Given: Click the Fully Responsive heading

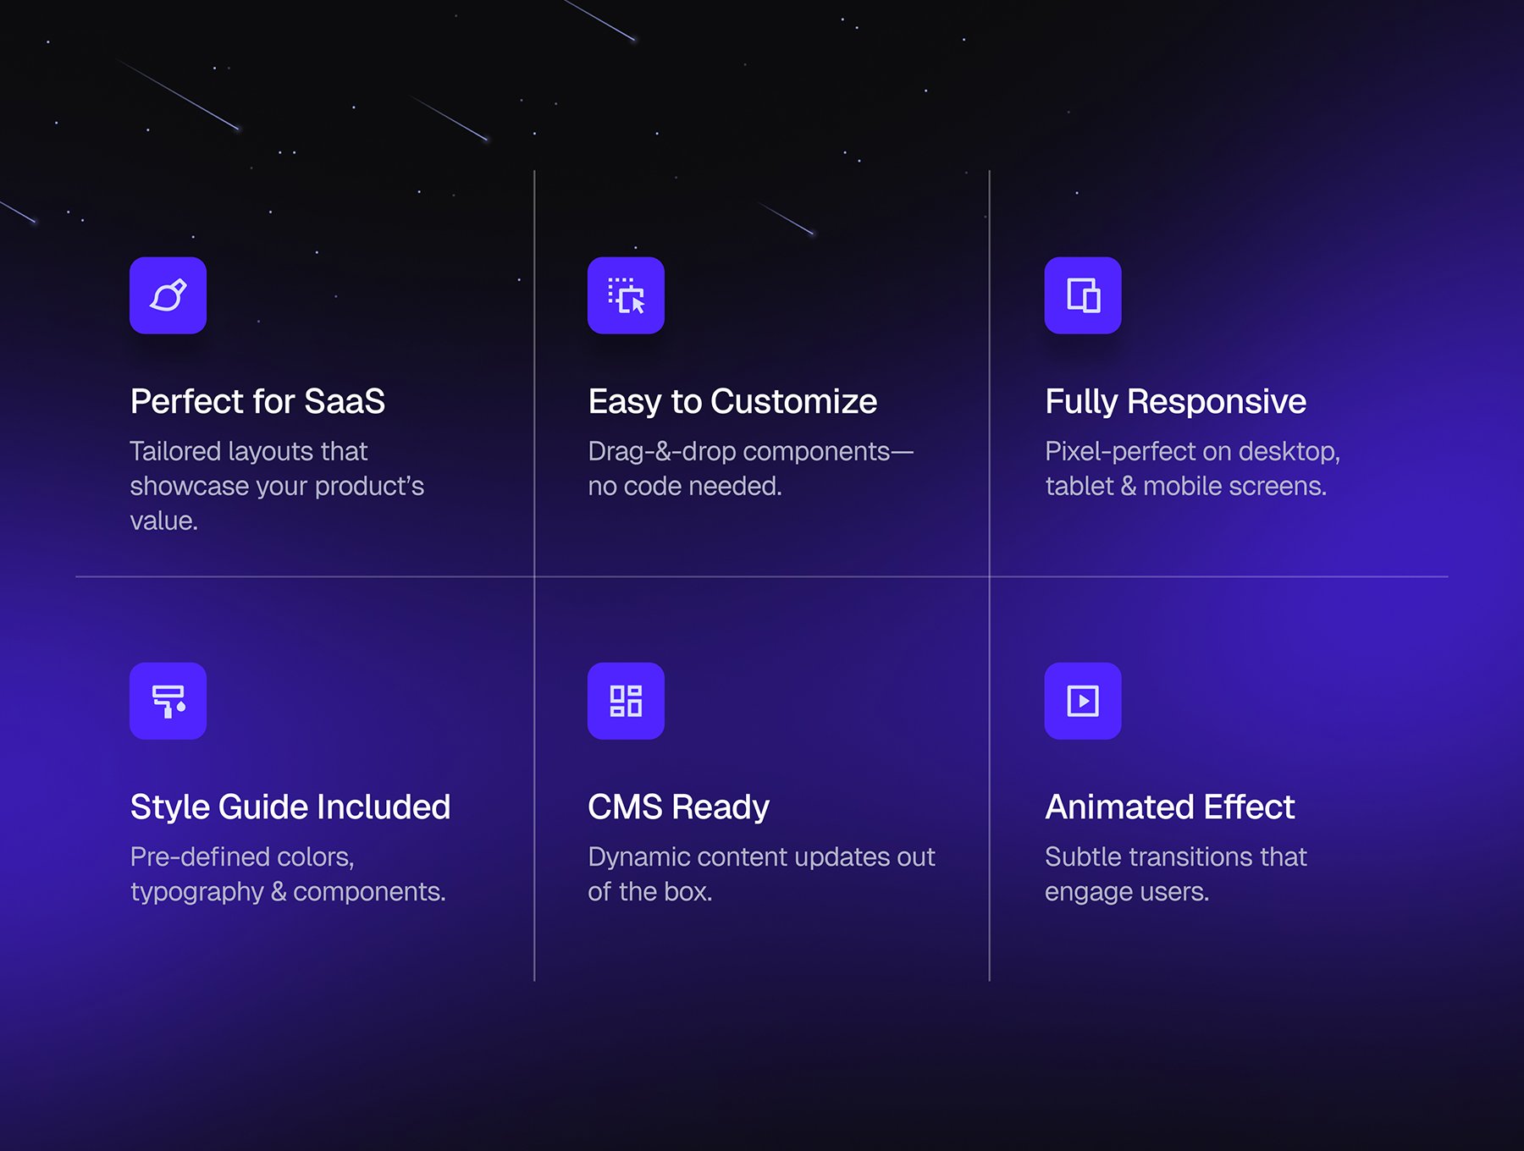Looking at the screenshot, I should (x=1175, y=401).
